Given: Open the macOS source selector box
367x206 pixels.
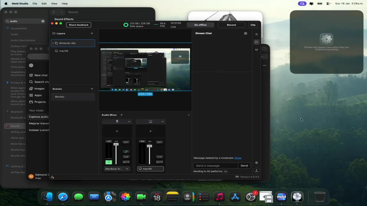Looking at the screenshot, I should [x=151, y=169].
